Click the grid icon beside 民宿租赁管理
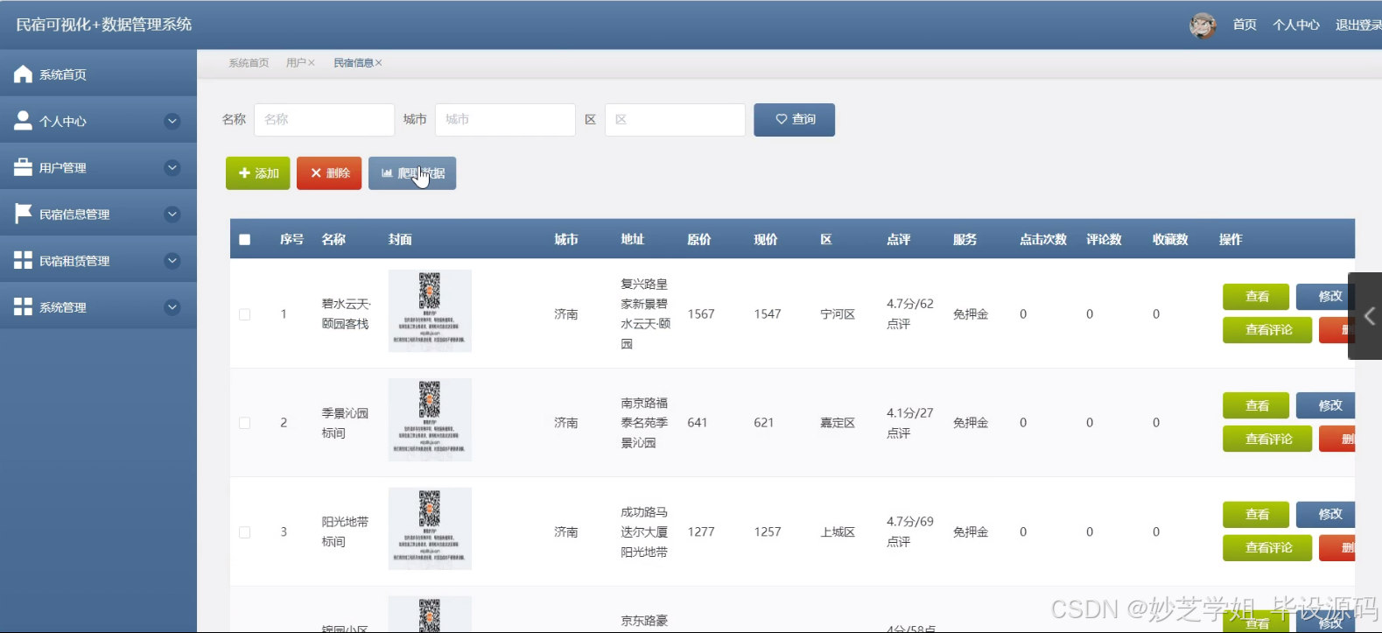The height and width of the screenshot is (633, 1382). tap(24, 260)
